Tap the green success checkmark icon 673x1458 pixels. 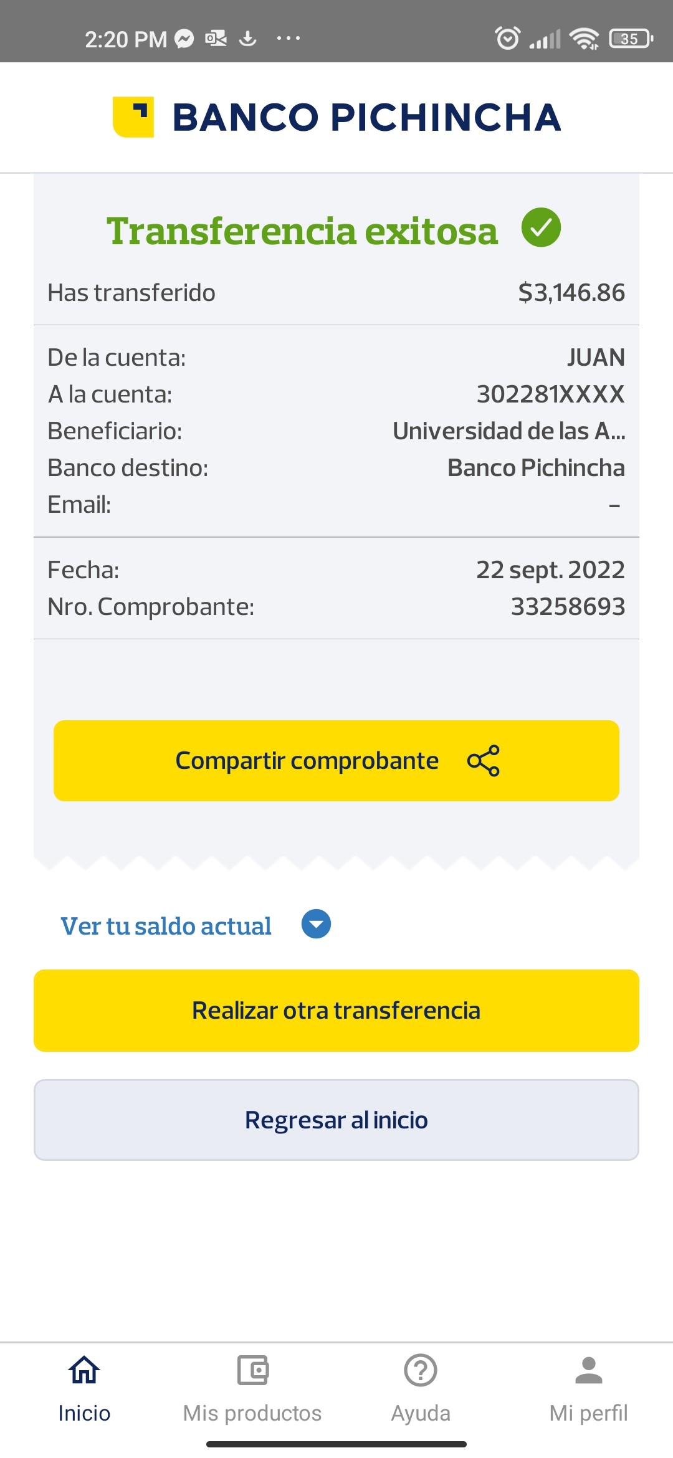pyautogui.click(x=541, y=227)
